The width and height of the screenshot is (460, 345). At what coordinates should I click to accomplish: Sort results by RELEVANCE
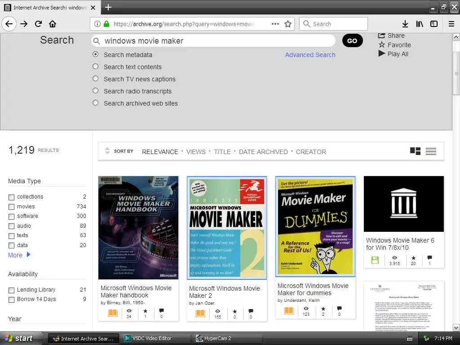point(160,152)
